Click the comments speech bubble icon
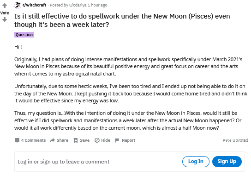The image size is (251, 176). (x=17, y=140)
